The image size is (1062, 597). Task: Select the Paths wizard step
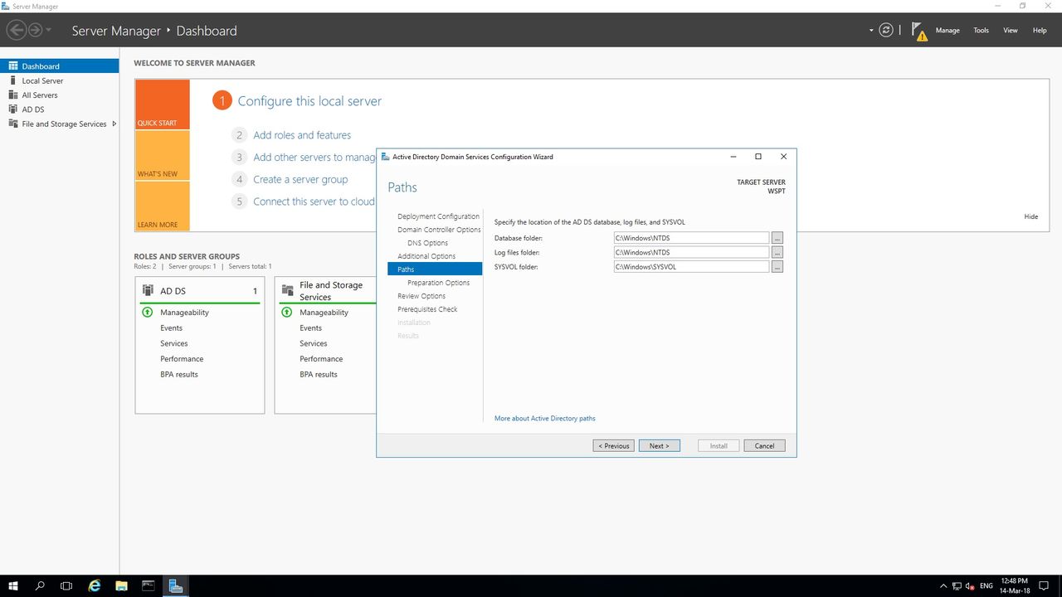coord(435,269)
